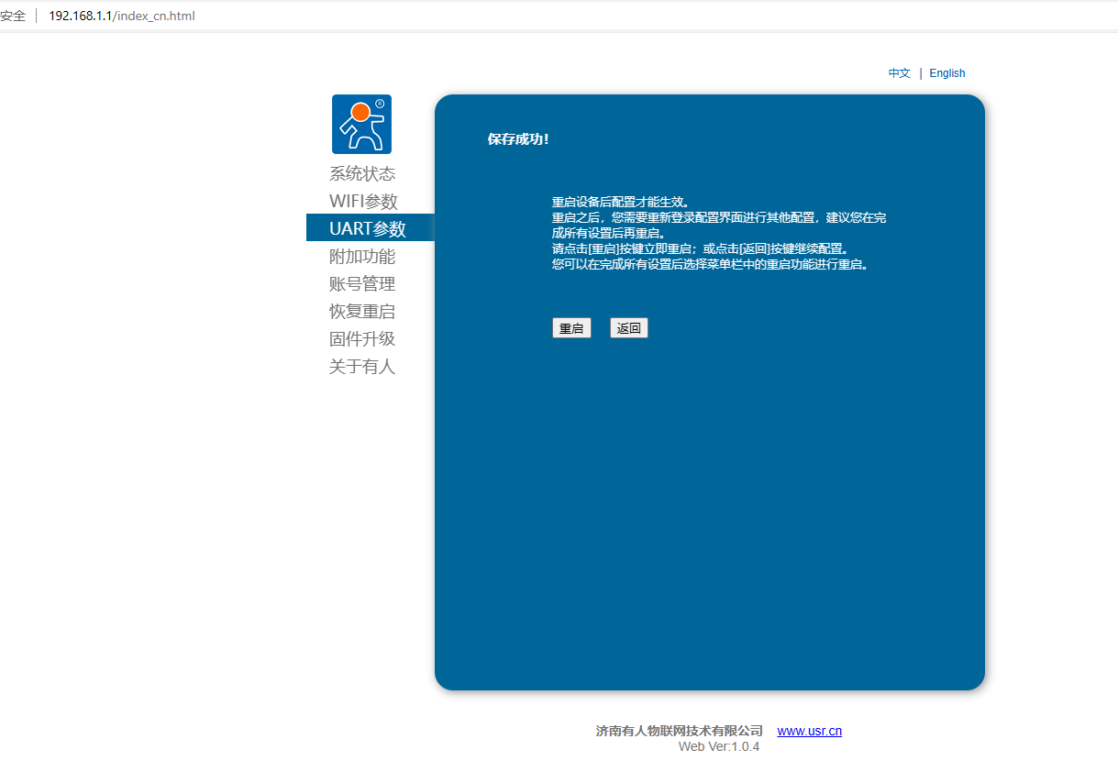1118x783 pixels.
Task: Open the 关于有人 page
Action: 362,366
